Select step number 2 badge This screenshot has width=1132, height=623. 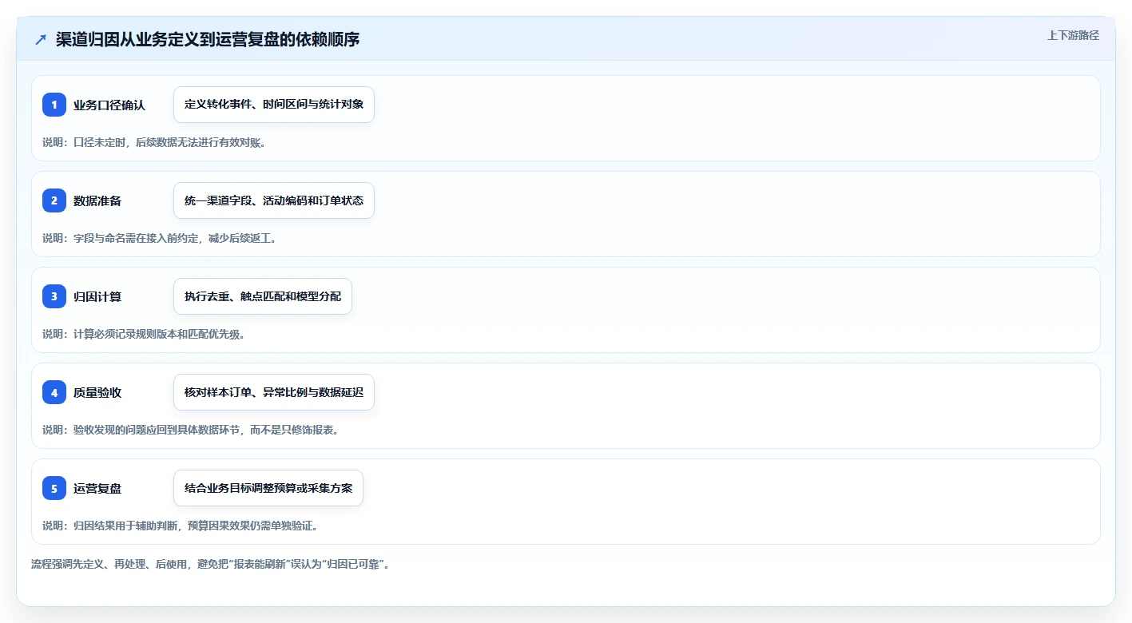click(54, 200)
